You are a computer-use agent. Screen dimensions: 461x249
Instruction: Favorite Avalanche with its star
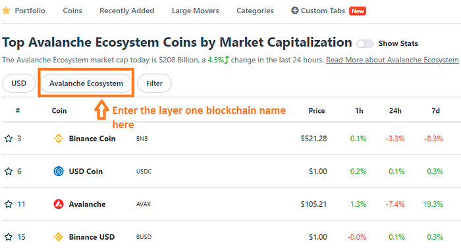click(9, 204)
